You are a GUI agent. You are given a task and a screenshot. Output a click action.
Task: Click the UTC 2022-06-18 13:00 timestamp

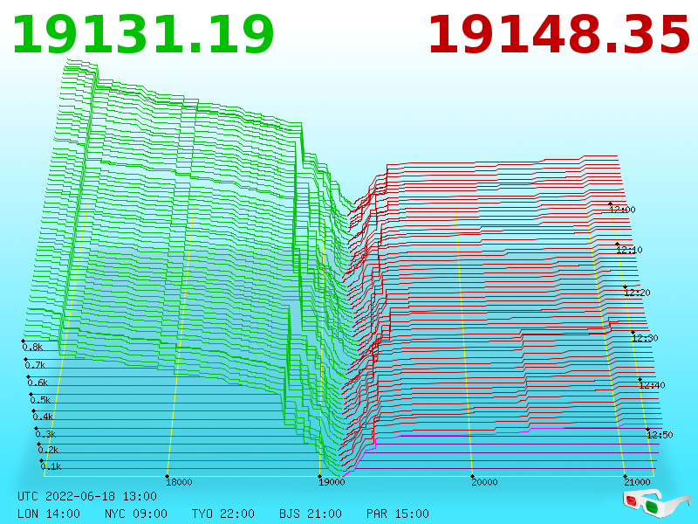pos(87,496)
